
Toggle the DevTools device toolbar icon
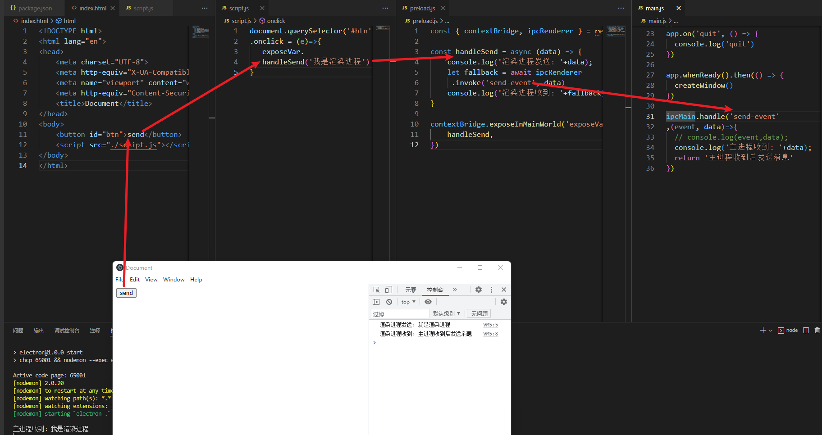(x=388, y=290)
